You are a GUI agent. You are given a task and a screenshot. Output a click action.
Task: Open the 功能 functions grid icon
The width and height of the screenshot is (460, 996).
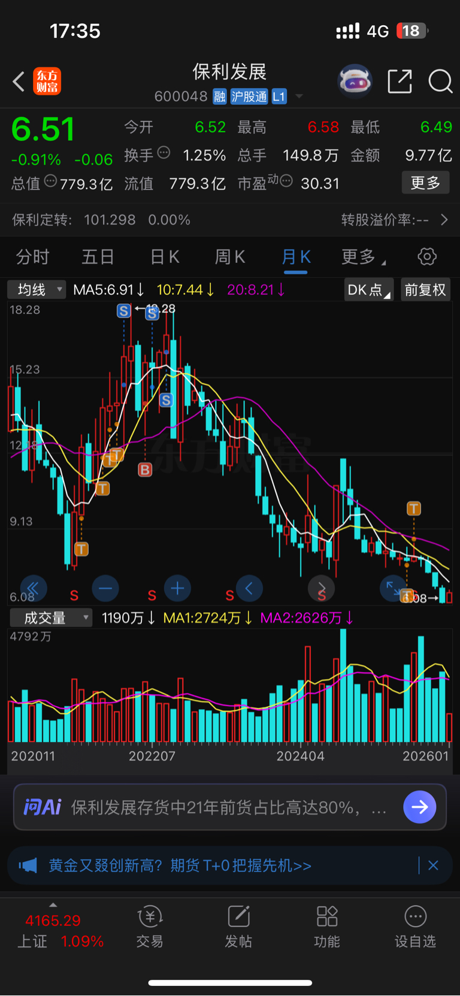tap(327, 927)
